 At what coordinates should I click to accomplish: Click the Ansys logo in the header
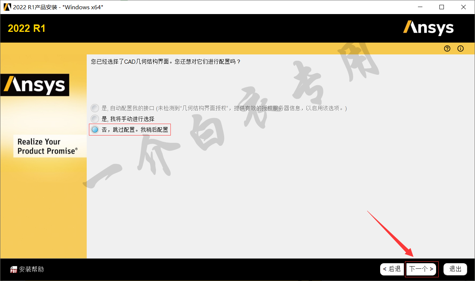(x=428, y=28)
